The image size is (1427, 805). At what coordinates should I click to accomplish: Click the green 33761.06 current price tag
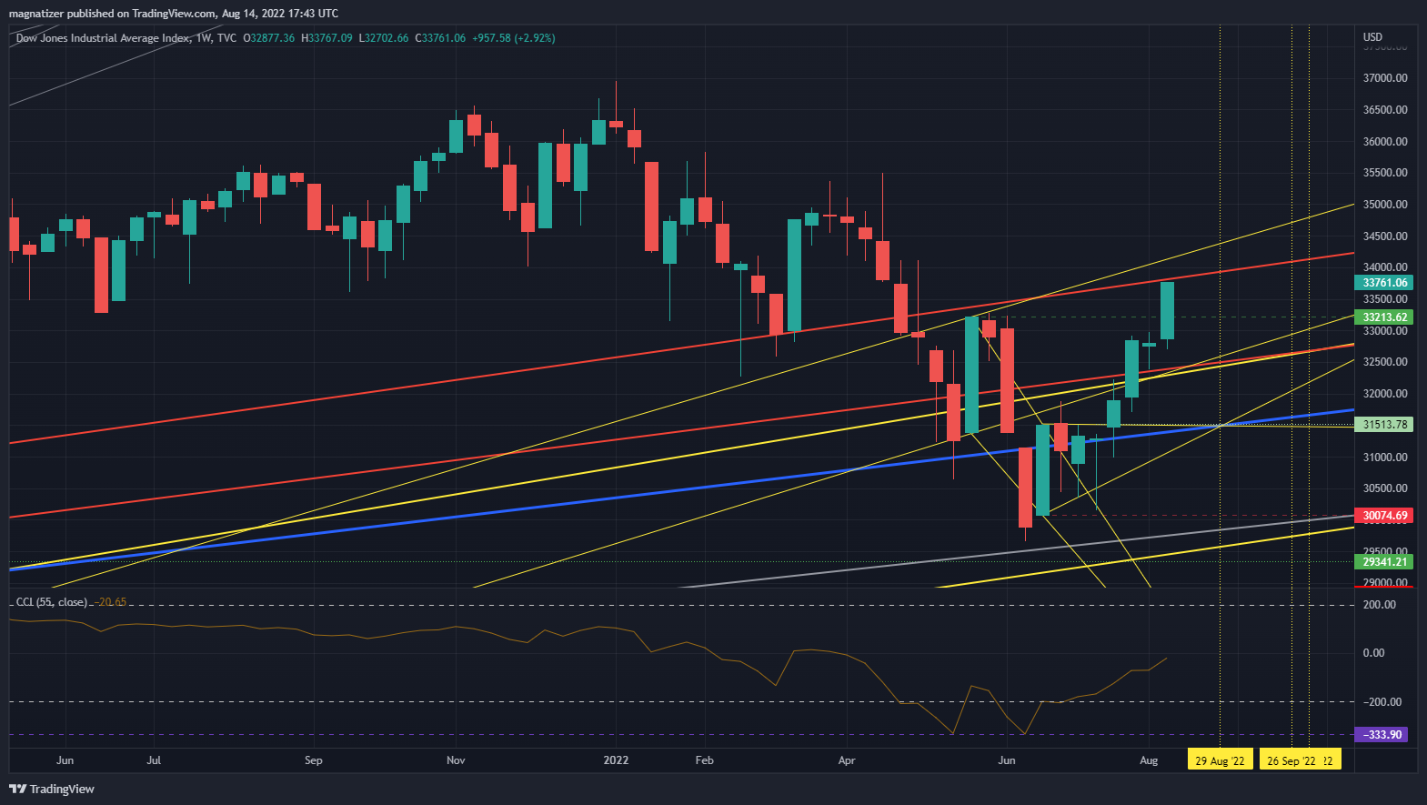tap(1384, 283)
